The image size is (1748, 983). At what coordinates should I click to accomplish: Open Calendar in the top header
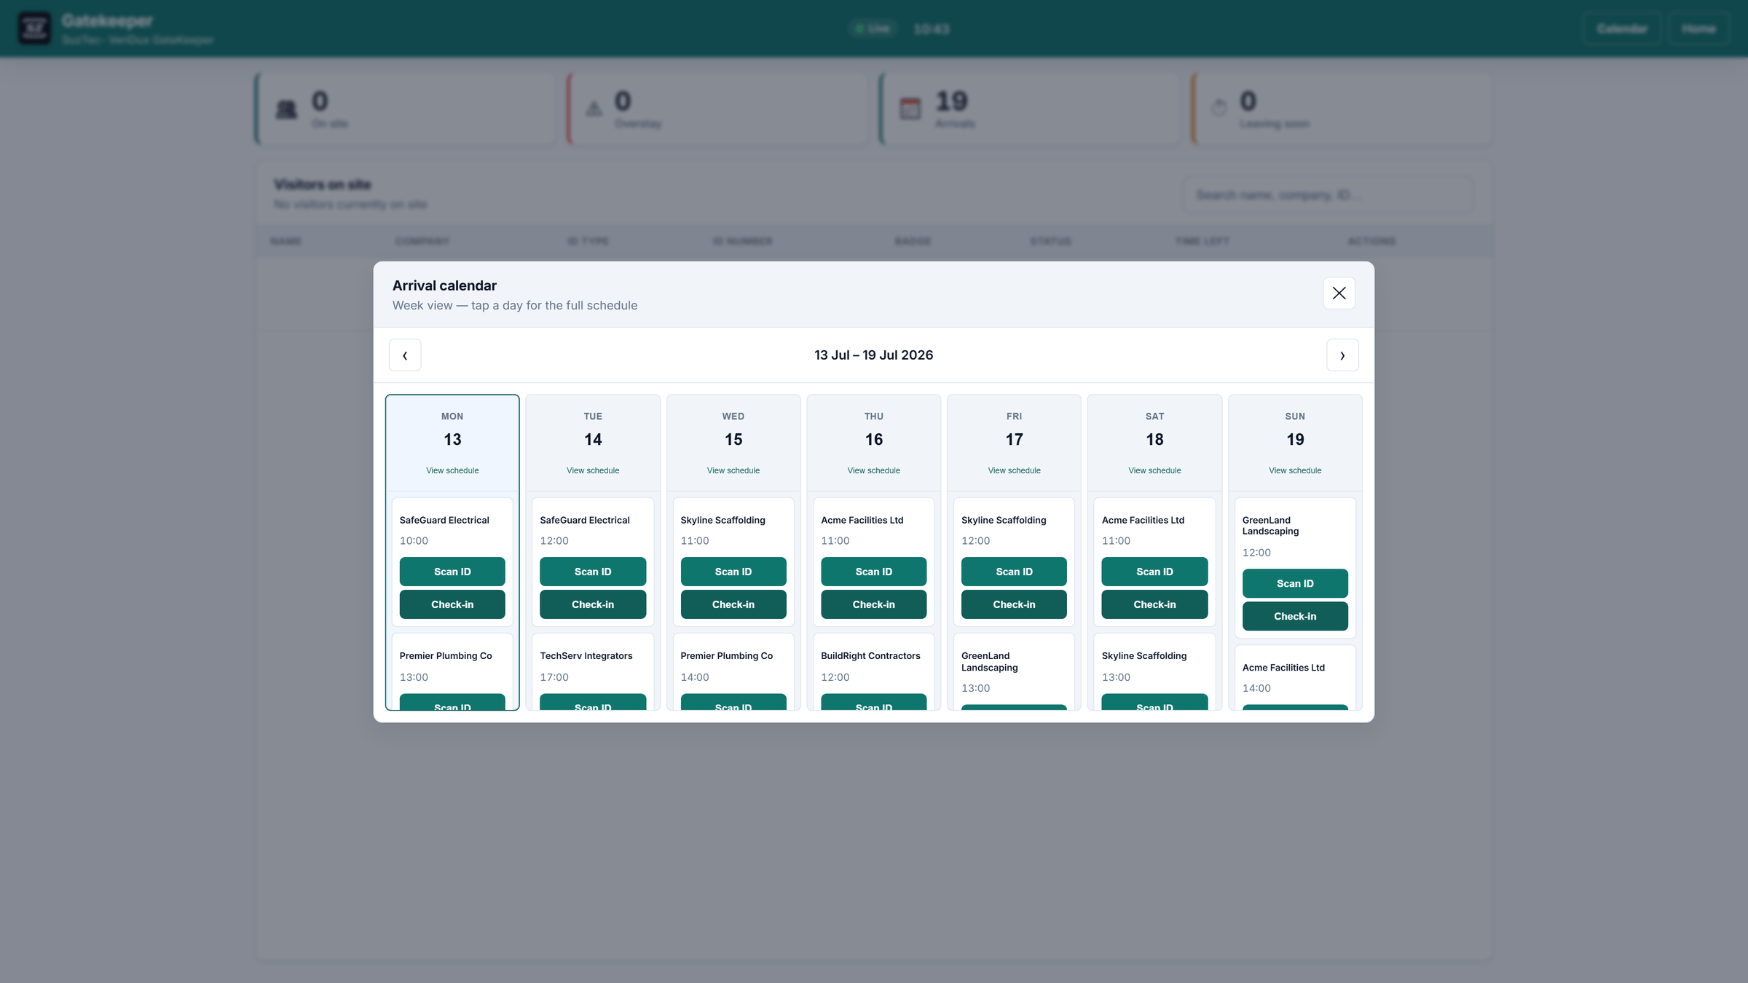pyautogui.click(x=1622, y=28)
